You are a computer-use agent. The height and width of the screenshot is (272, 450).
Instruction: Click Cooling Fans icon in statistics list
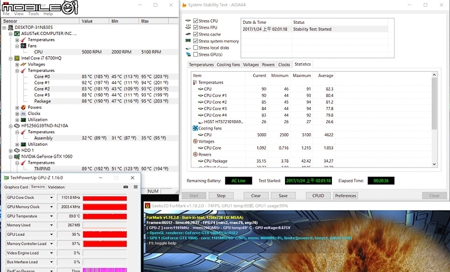[195, 128]
